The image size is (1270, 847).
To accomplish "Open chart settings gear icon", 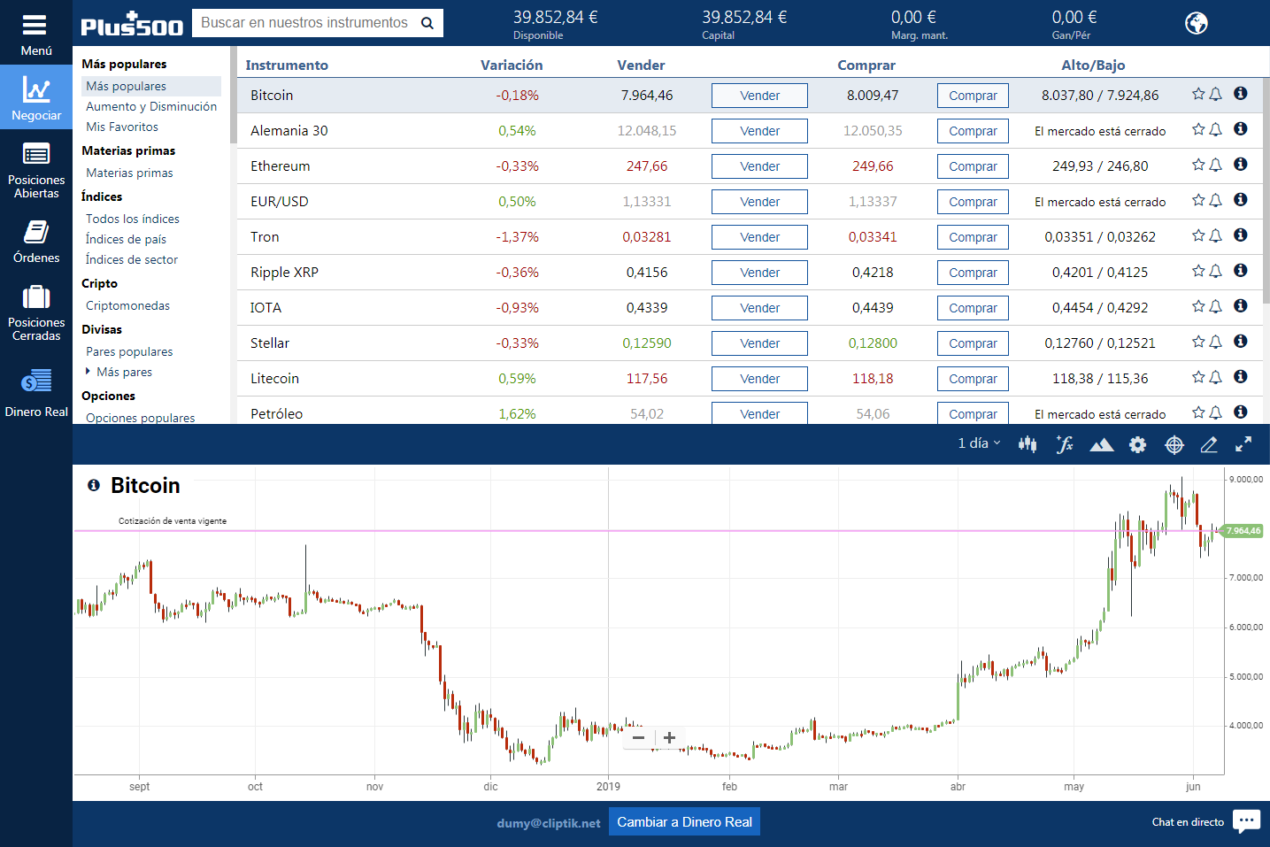I will 1138,445.
